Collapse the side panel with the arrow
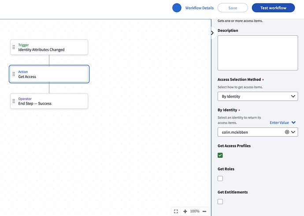This screenshot has width=304, height=216. 212,33
